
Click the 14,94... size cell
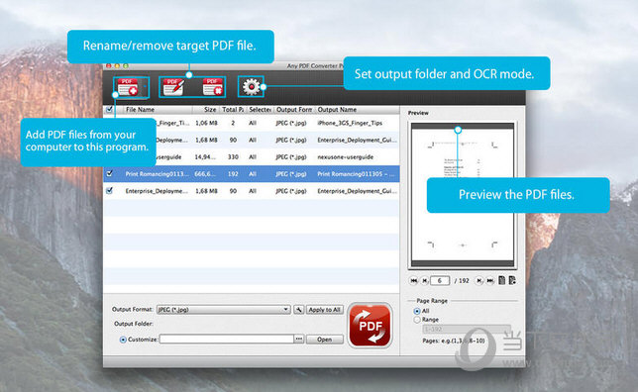click(205, 156)
